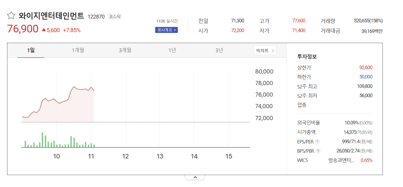The height and width of the screenshot is (187, 403).
Task: Collapse the chart panel with the up chevron
Action: coord(195,177)
